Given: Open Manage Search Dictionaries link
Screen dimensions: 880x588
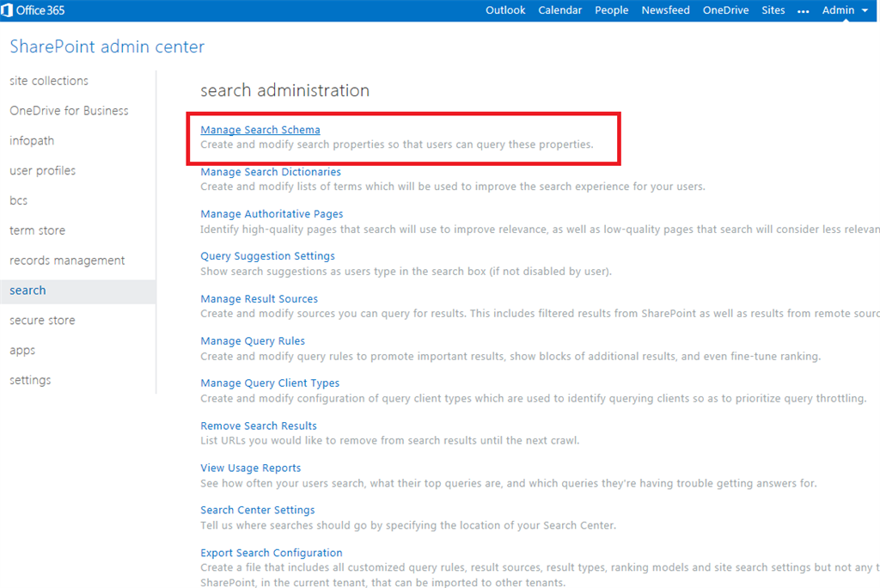Looking at the screenshot, I should pyautogui.click(x=271, y=172).
